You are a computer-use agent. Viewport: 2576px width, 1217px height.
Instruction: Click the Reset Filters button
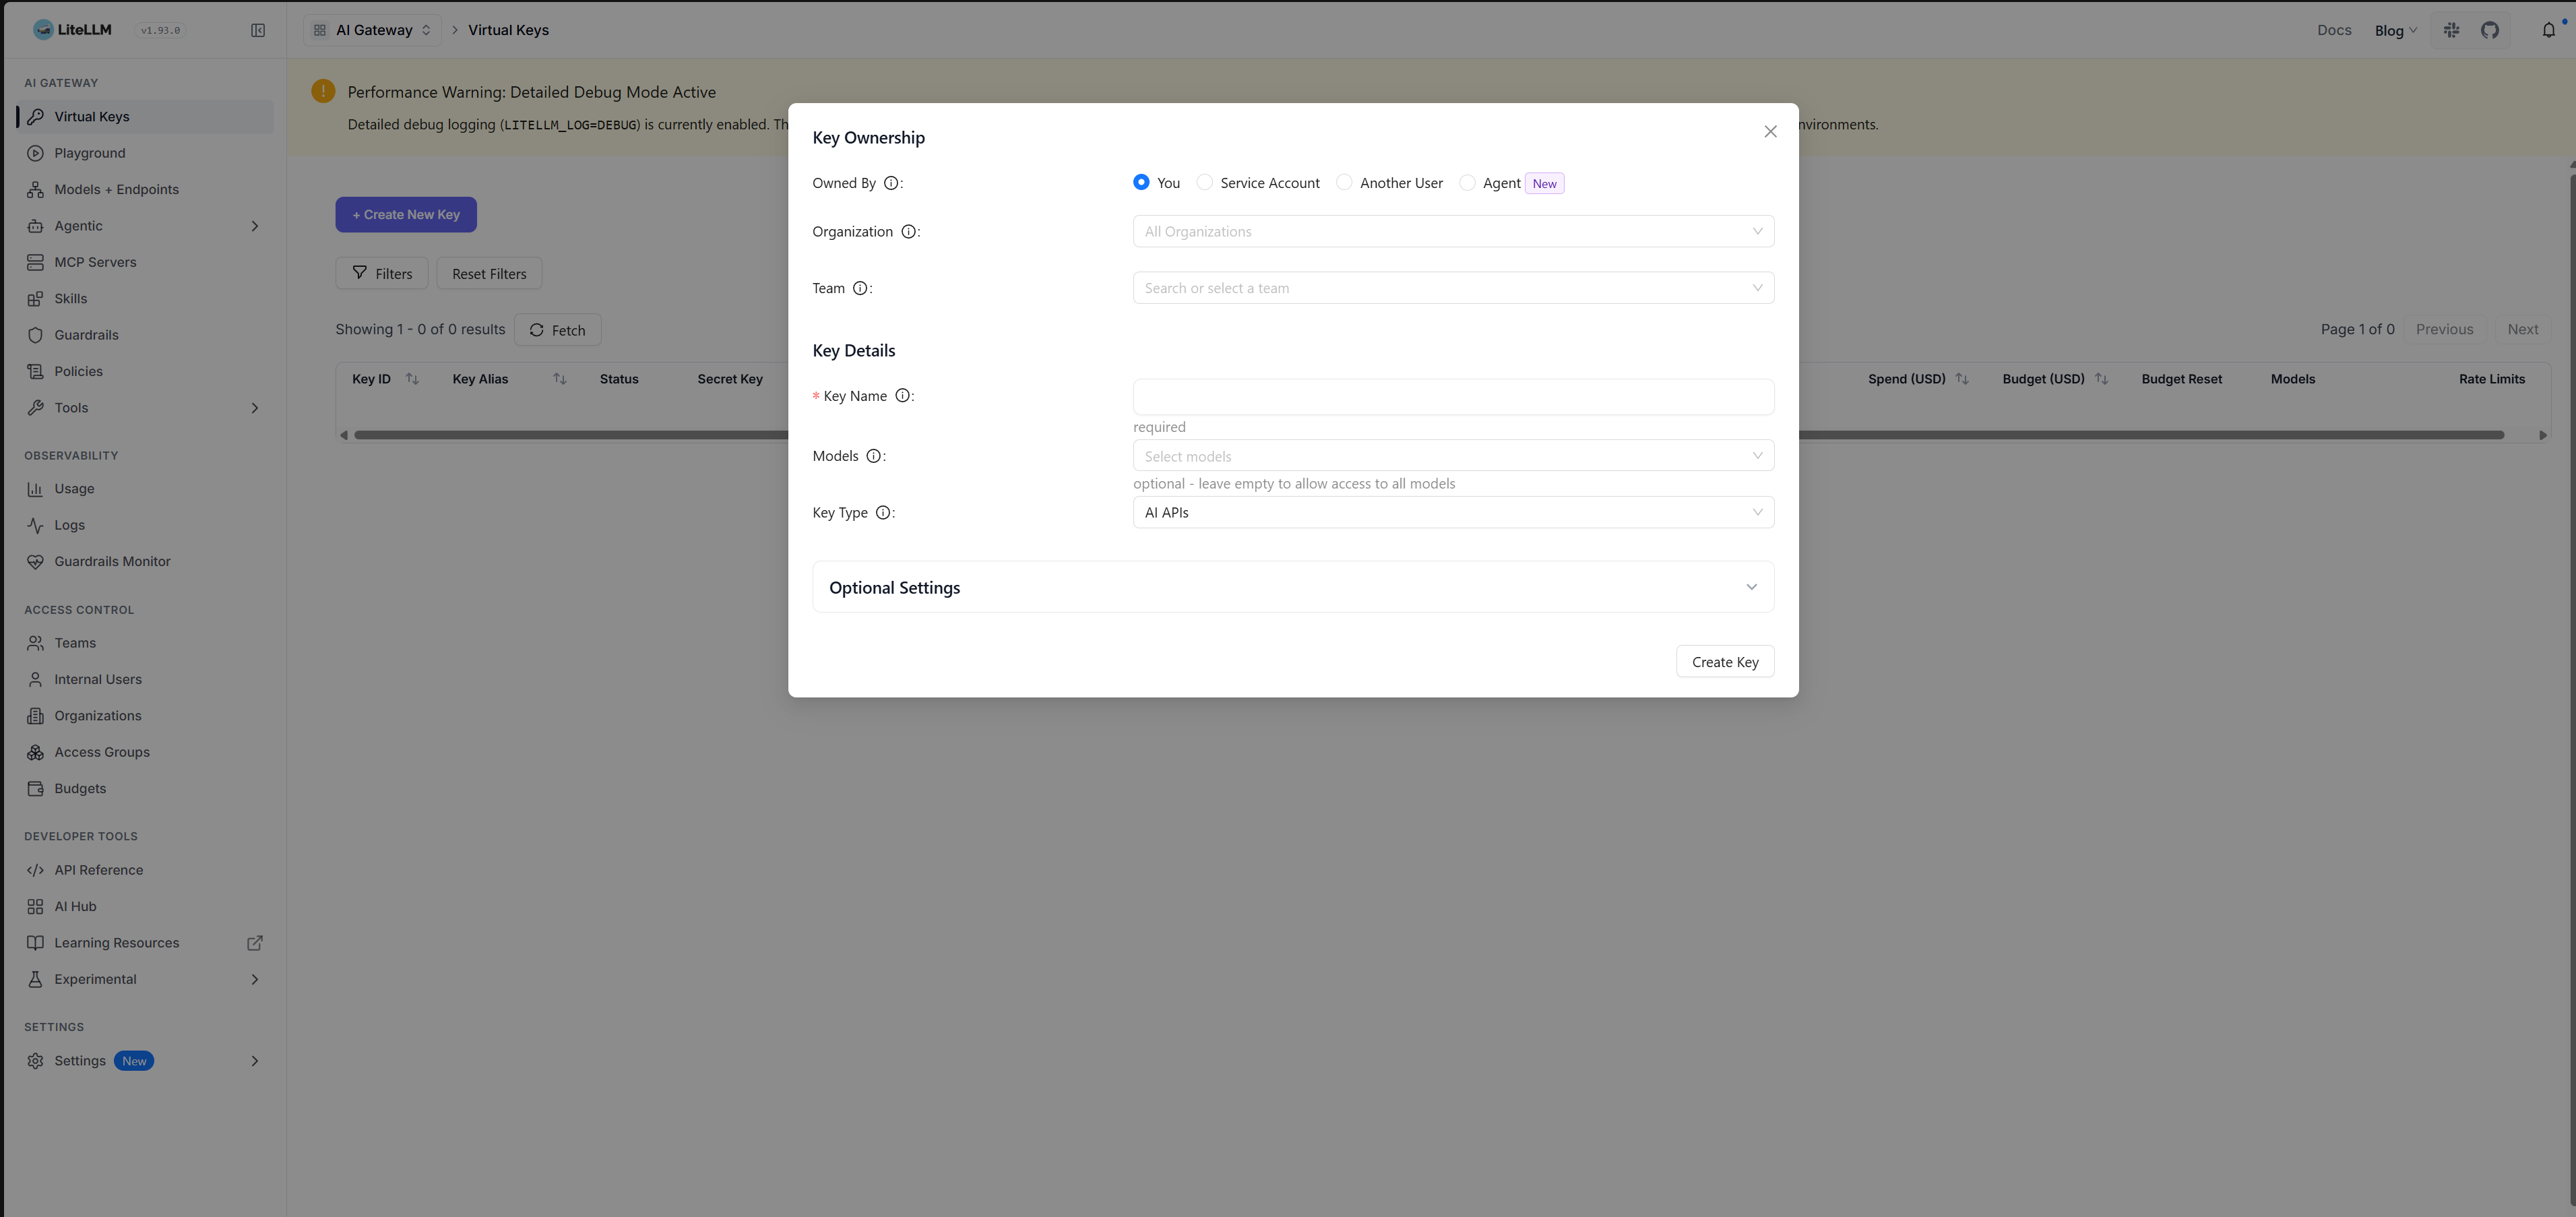(x=489, y=273)
